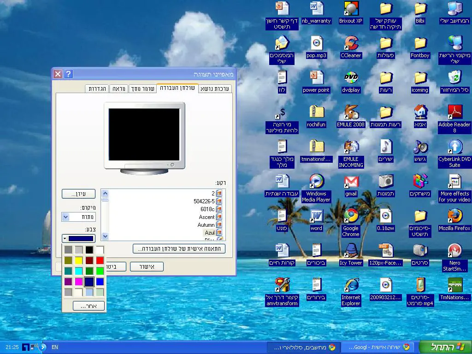
Task: Open the הגדרות tab
Action: click(x=97, y=88)
